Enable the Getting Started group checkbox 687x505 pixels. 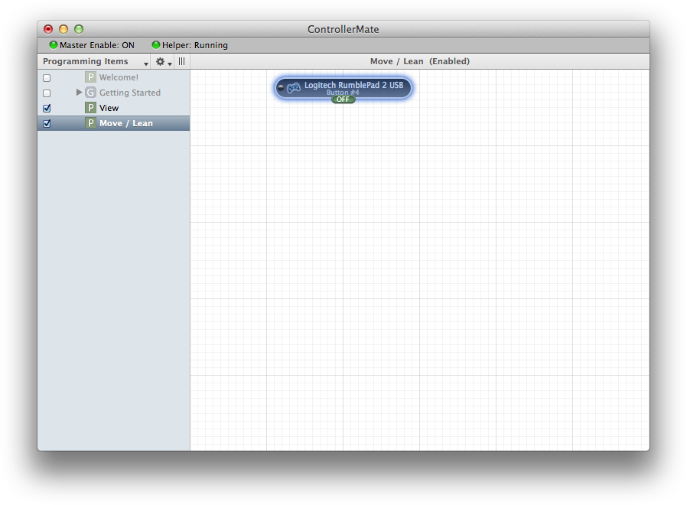pyautogui.click(x=47, y=93)
